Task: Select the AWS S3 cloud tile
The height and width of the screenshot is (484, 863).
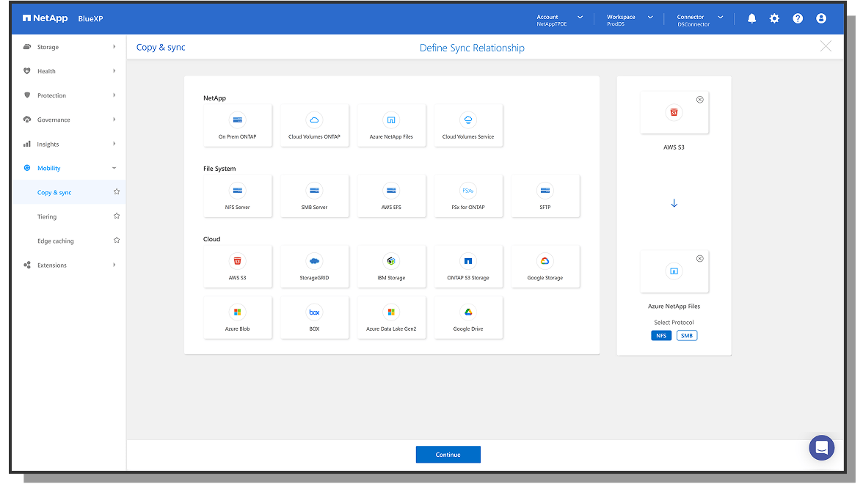Action: click(237, 267)
